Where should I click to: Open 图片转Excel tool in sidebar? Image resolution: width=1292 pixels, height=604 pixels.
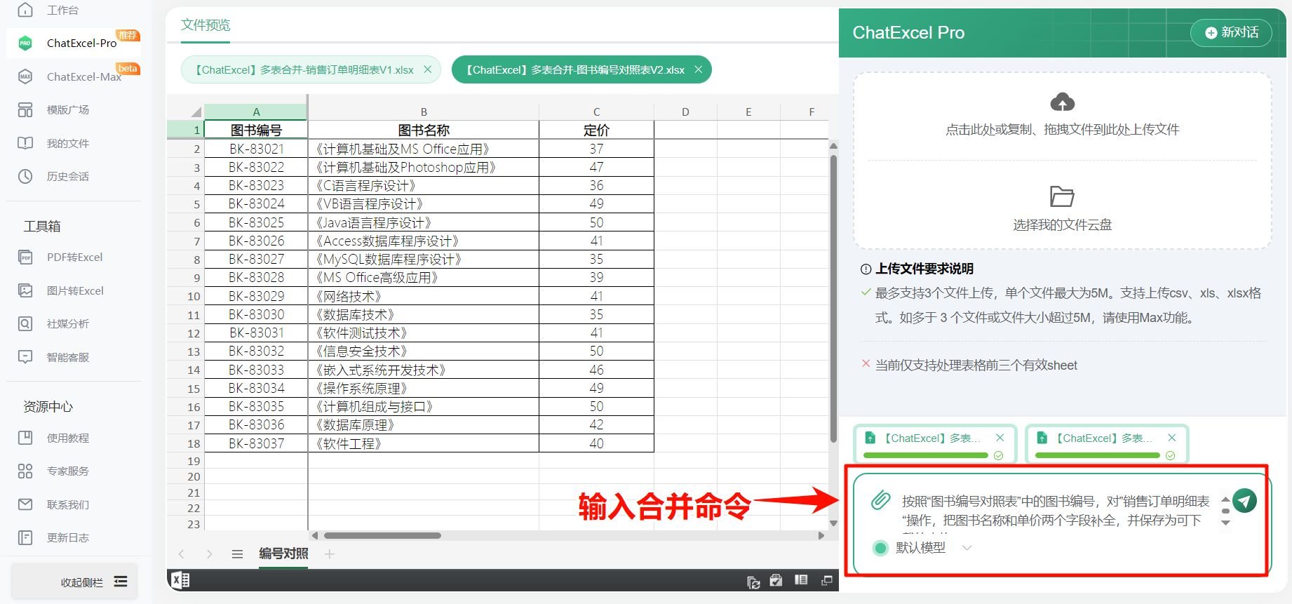coord(74,290)
